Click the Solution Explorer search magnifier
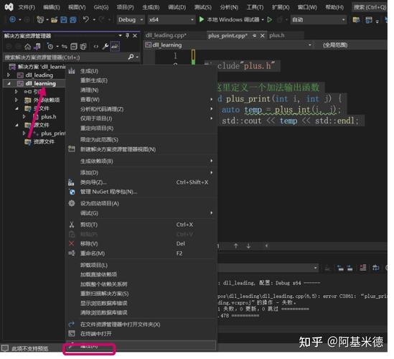Image resolution: width=394 pixels, height=359 pixels. pyautogui.click(x=131, y=57)
